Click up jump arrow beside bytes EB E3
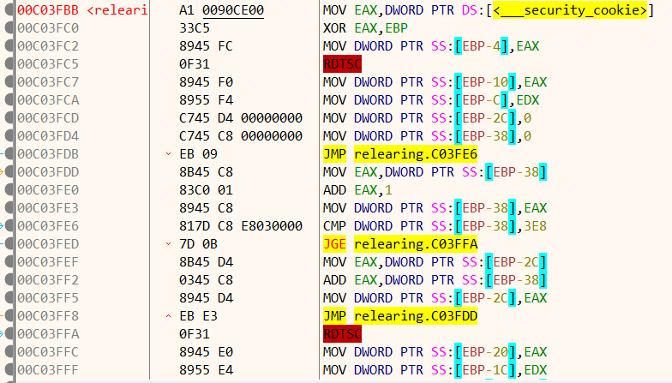Image resolution: width=672 pixels, height=383 pixels. point(168,316)
